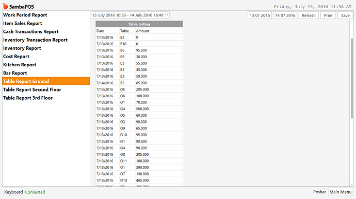Click the Connected status text

coord(35,192)
